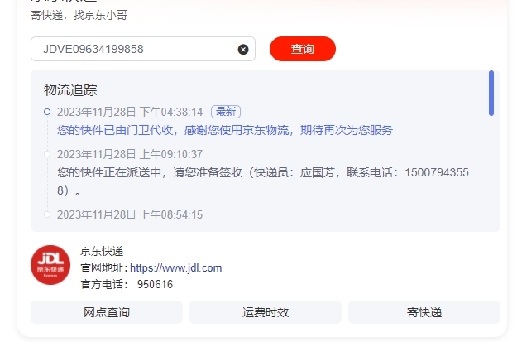The image size is (517, 342).
Task: Open 运费时效 shipping cost and time
Action: pyautogui.click(x=266, y=312)
